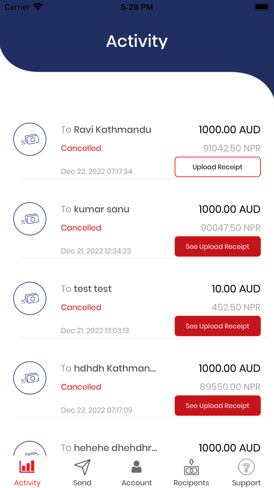Tap money icon beside Ravi Kathmandu transfer

tap(30, 139)
